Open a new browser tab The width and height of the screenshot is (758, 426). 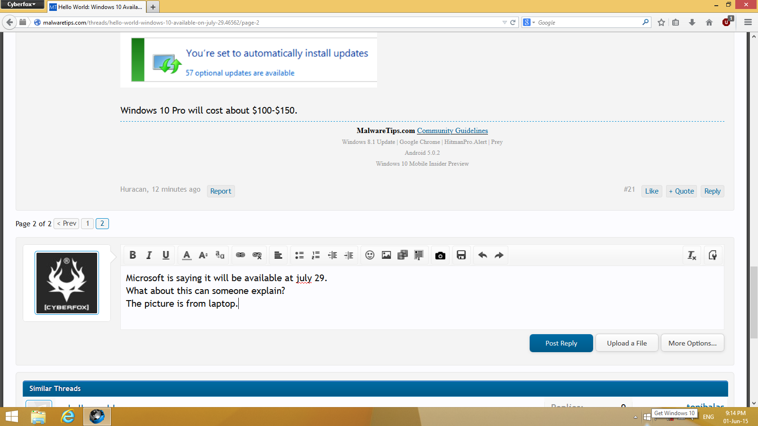point(153,7)
